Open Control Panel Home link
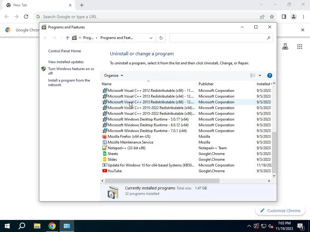The width and height of the screenshot is (310, 232). (x=64, y=51)
